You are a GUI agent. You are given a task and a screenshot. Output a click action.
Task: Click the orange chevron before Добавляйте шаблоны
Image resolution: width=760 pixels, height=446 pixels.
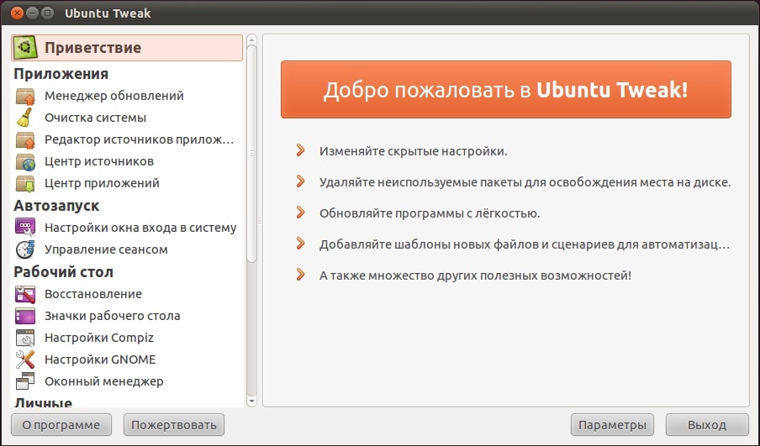(x=300, y=243)
